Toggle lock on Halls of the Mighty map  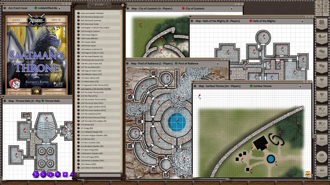tap(302, 21)
